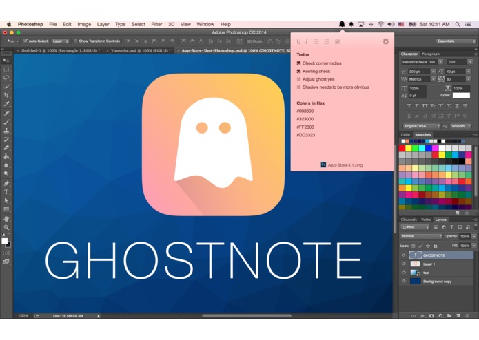Click Ghostnote bold formatting icon

click(298, 42)
